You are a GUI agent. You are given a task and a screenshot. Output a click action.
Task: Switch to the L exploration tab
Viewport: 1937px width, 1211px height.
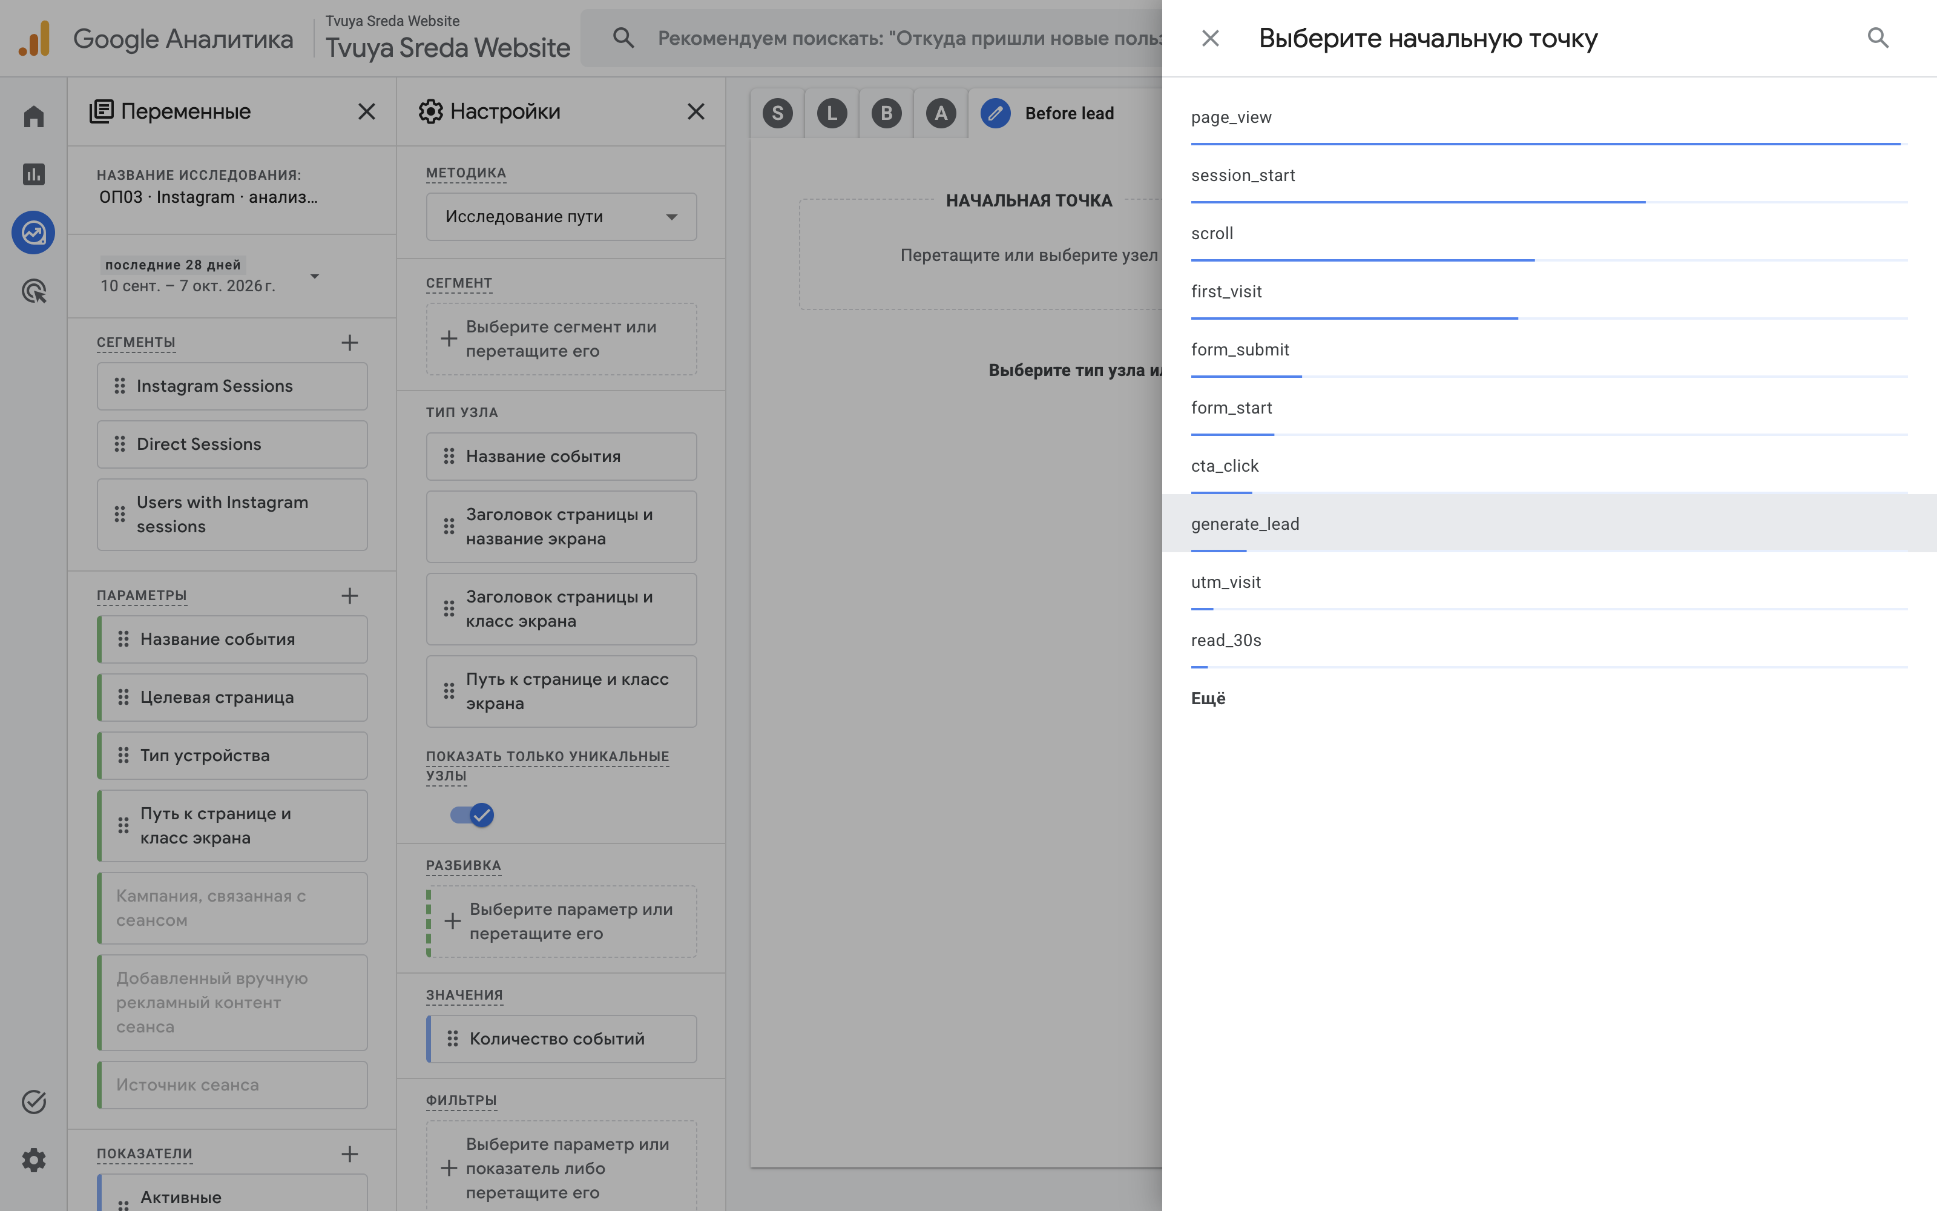pos(832,113)
